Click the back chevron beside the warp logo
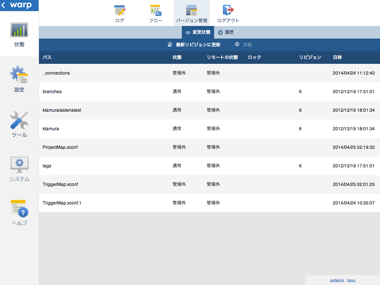 (3, 5)
